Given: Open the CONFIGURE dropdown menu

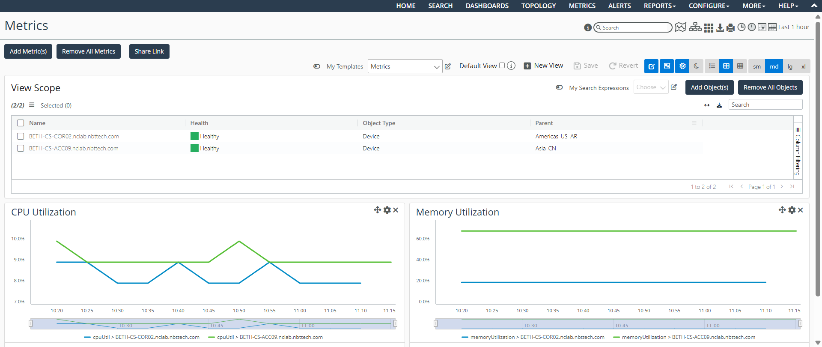Looking at the screenshot, I should [x=709, y=6].
